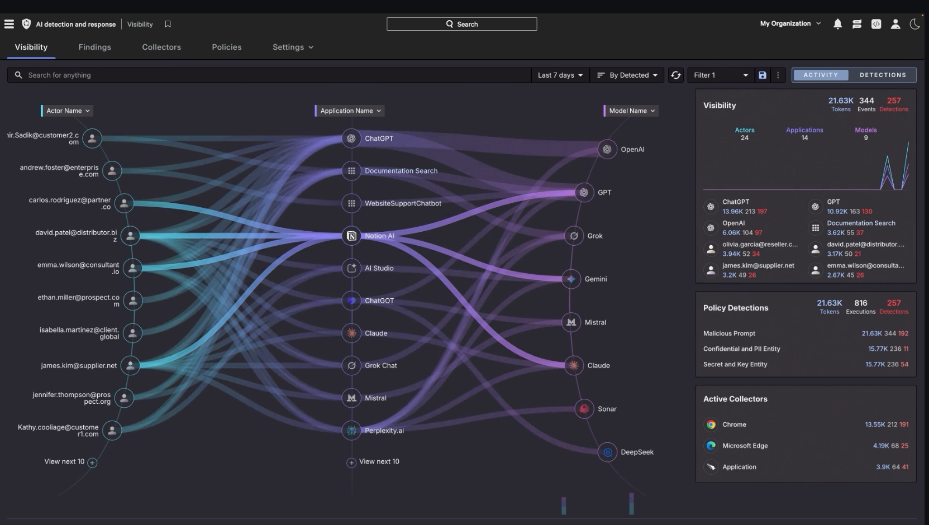The height and width of the screenshot is (525, 929).
Task: Toggle dark mode with moon icon
Action: 914,24
